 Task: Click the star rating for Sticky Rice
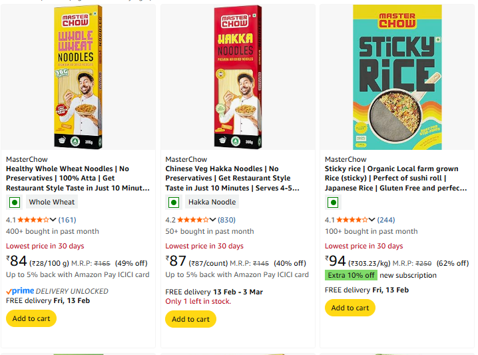[353, 219]
